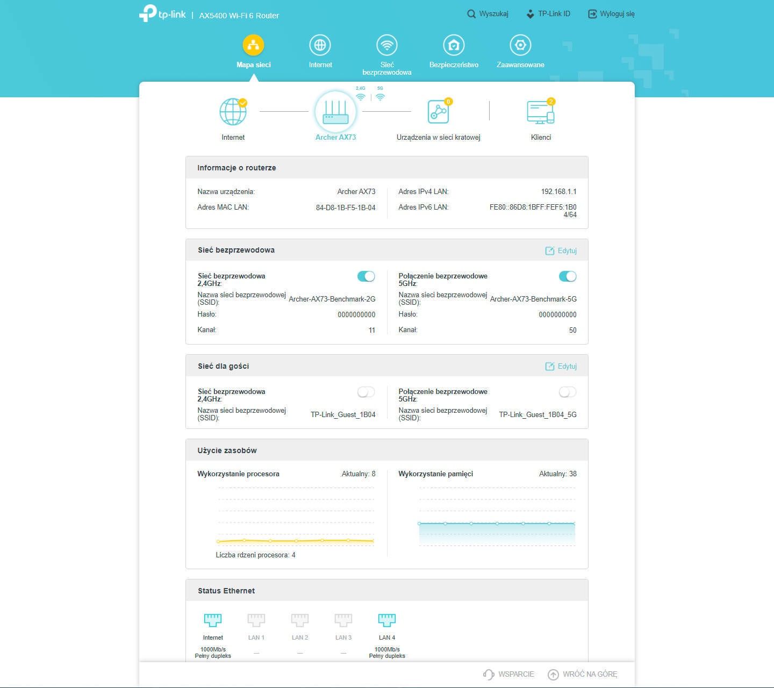Disable the 2,4GHz wireless network toggle
The width and height of the screenshot is (774, 688).
[x=366, y=276]
